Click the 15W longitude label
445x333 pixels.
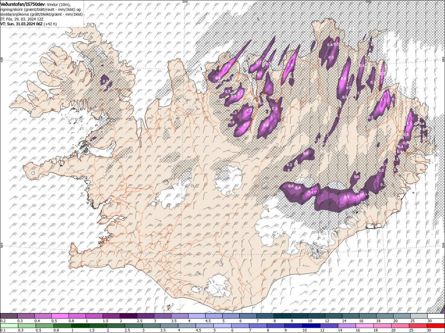pos(368,1)
